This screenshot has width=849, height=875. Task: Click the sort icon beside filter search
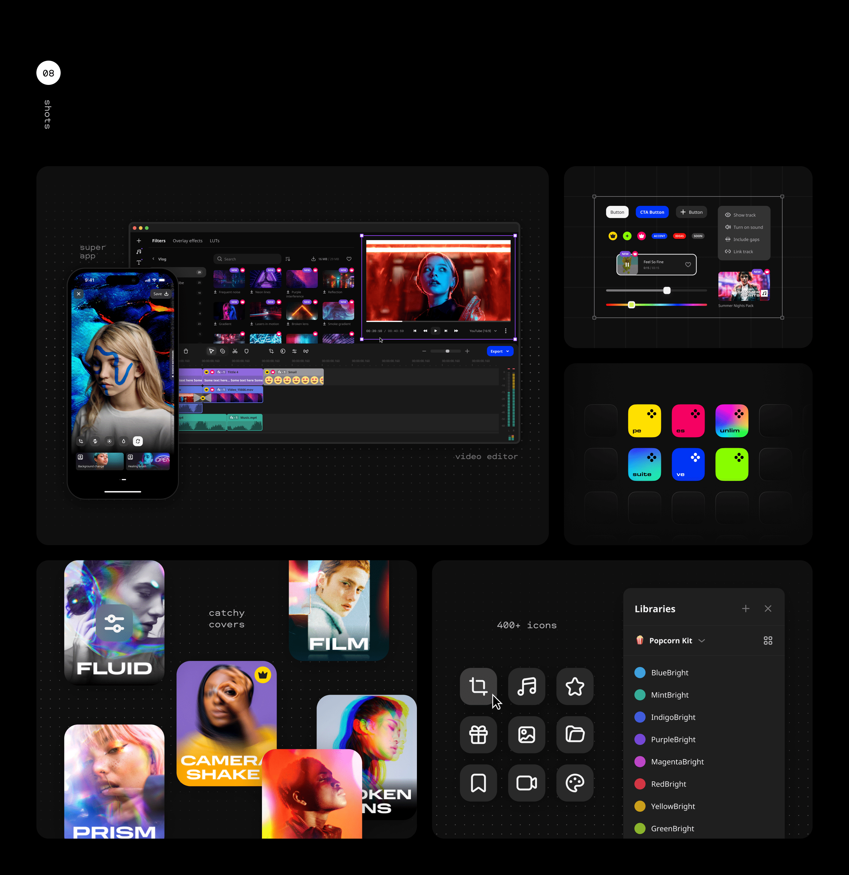(288, 259)
